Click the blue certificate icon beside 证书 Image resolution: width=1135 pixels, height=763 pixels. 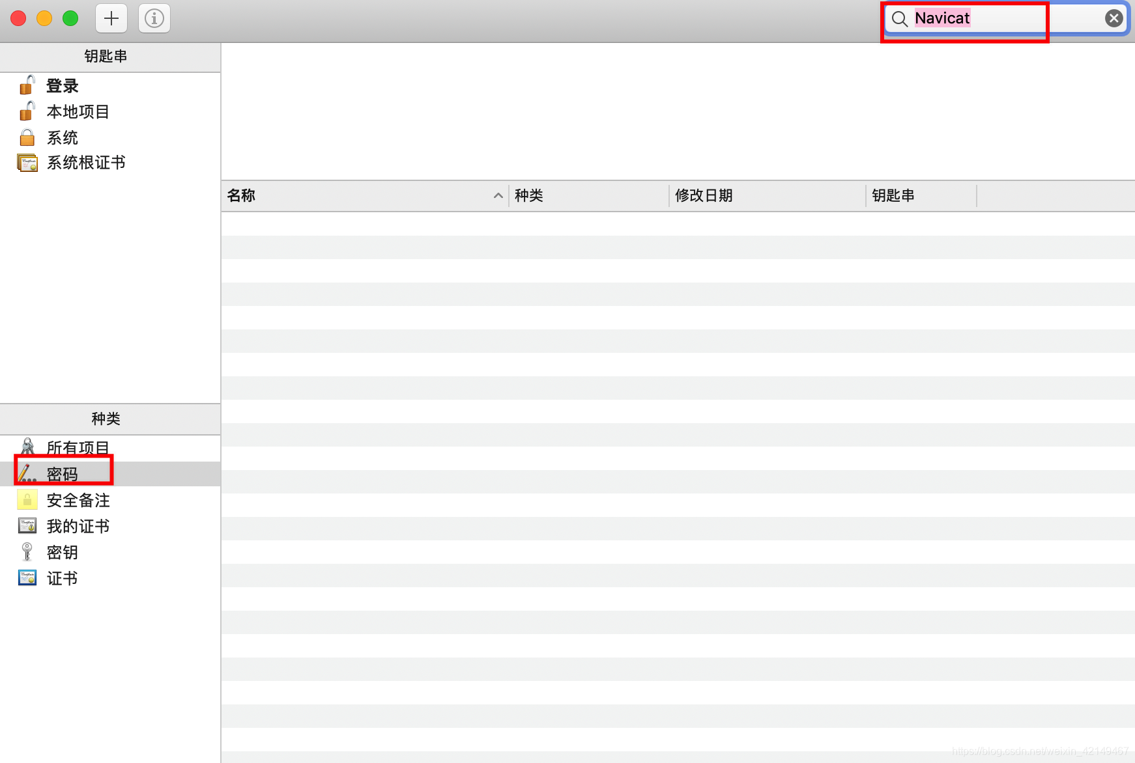tap(27, 577)
